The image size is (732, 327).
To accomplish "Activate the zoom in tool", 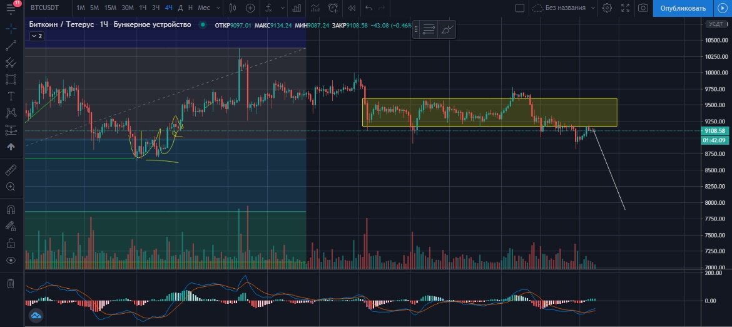I will pyautogui.click(x=11, y=187).
